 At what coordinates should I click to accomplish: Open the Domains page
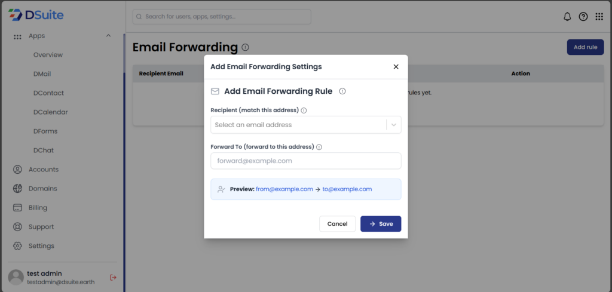[42, 189]
